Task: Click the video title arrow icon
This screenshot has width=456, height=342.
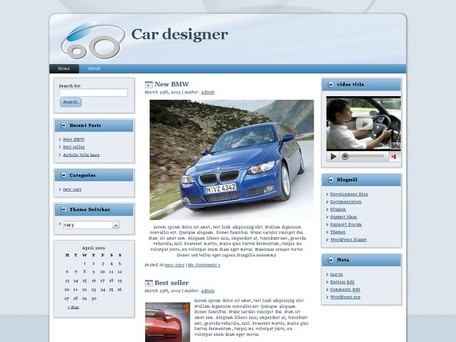Action: tap(331, 85)
